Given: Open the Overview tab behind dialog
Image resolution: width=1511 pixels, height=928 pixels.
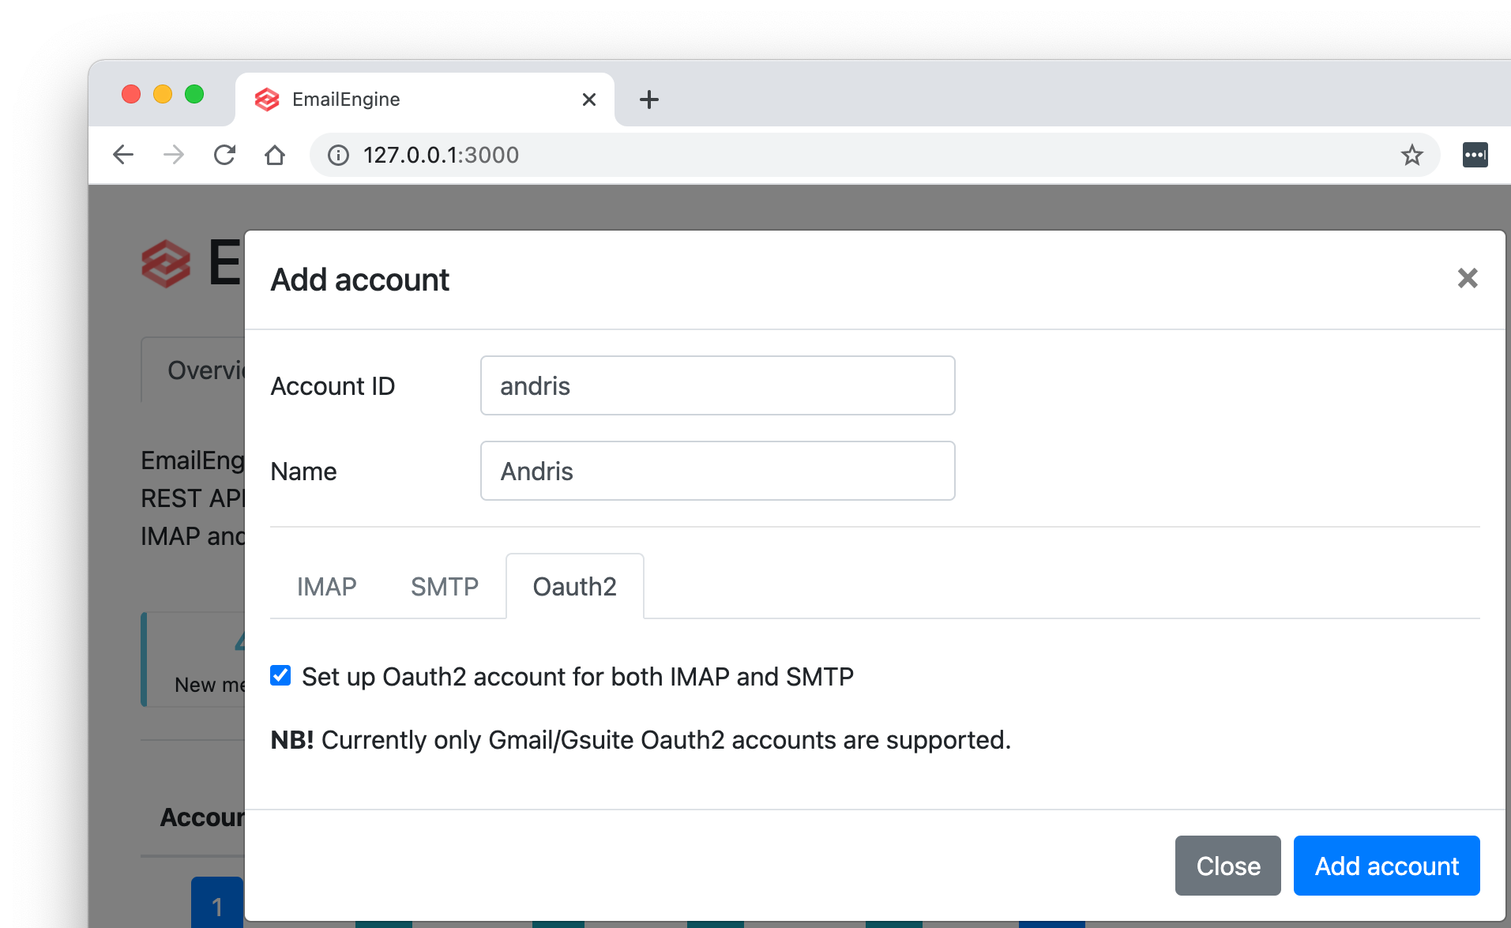Looking at the screenshot, I should (194, 370).
